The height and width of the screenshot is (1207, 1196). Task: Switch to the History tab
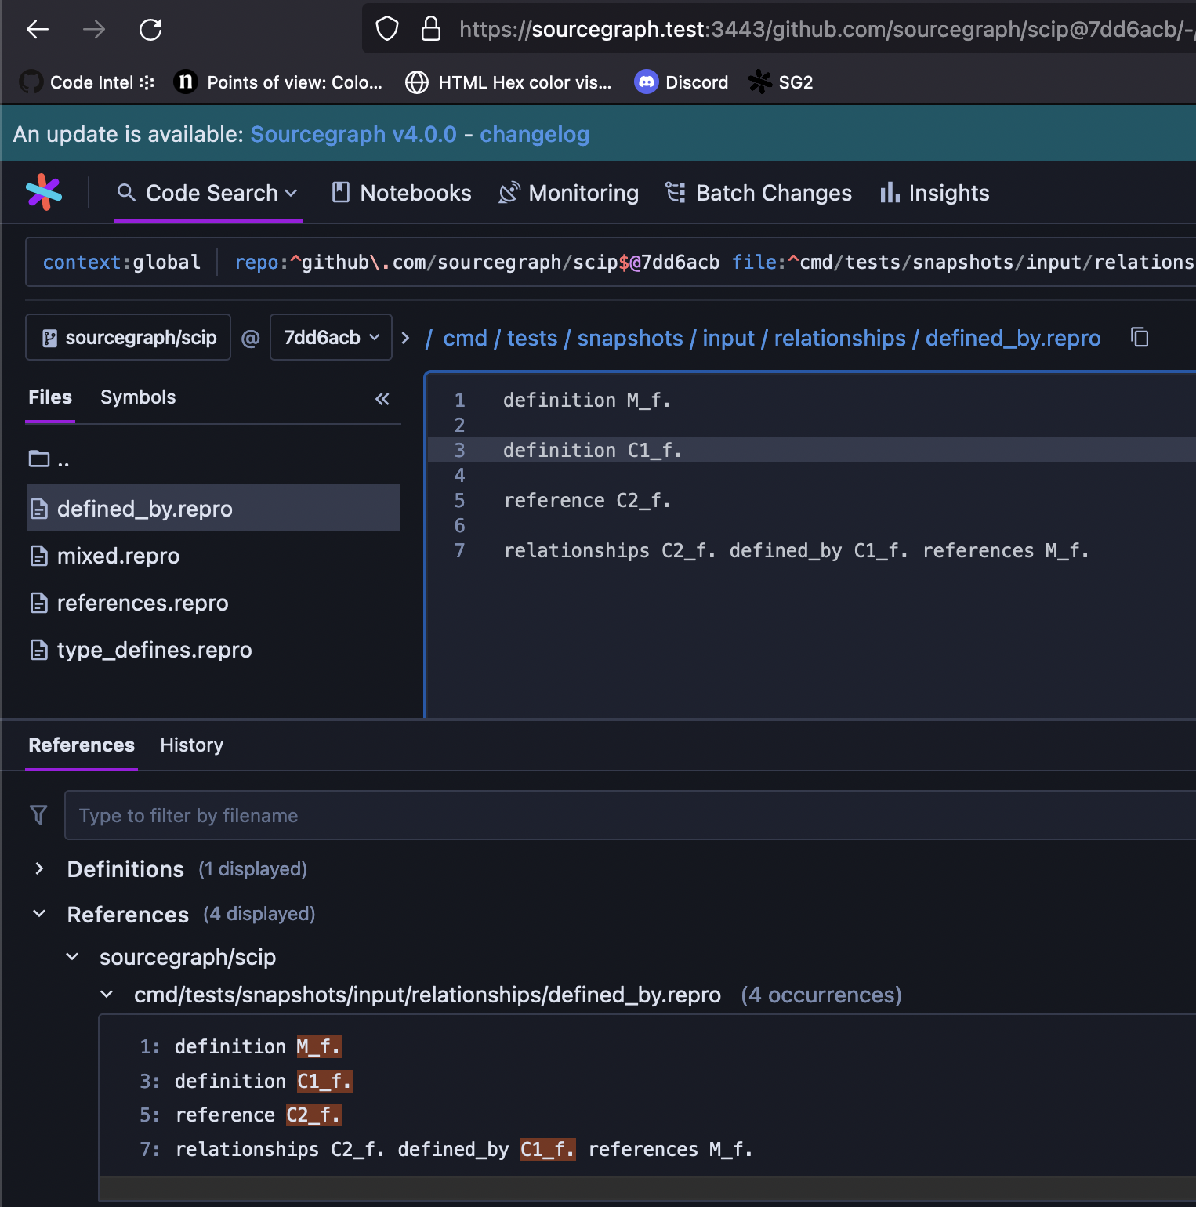[x=192, y=745]
